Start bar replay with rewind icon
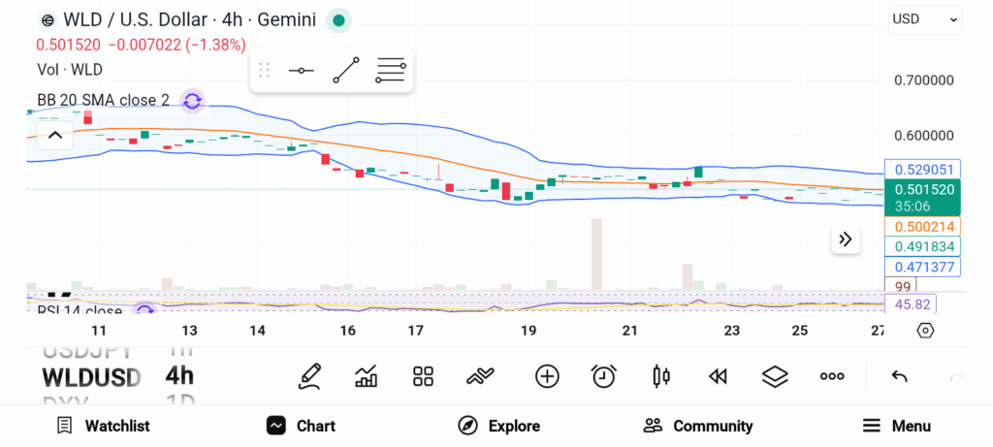993x447 pixels. click(x=718, y=376)
